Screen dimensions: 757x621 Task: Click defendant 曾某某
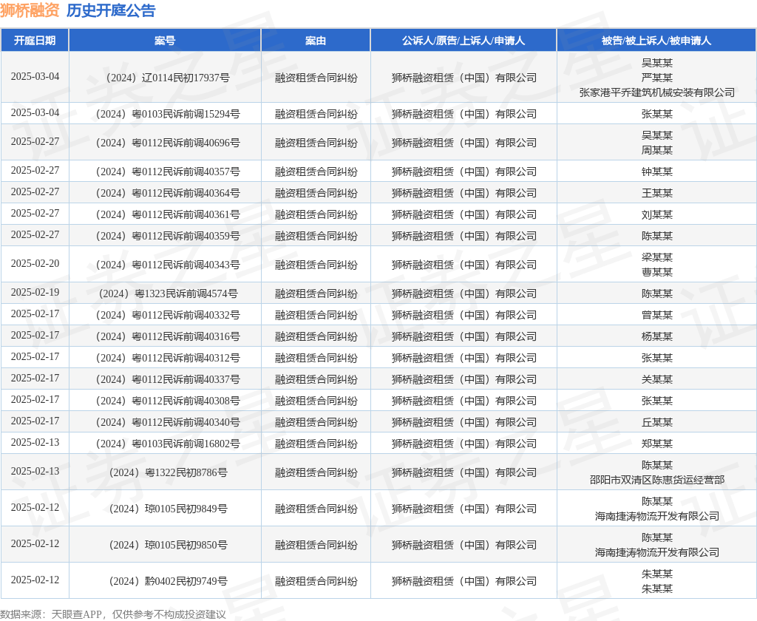coord(656,315)
